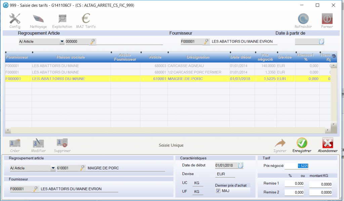Click the Prix négocié input field

297,166
